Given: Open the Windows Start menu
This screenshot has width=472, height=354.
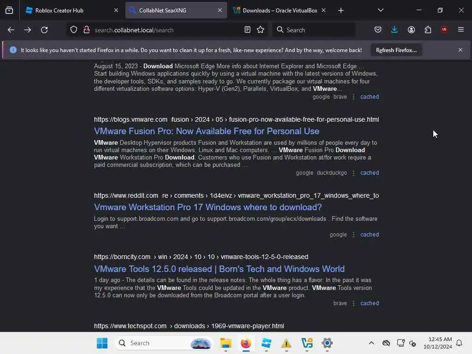Looking at the screenshot, I should click(x=102, y=343).
